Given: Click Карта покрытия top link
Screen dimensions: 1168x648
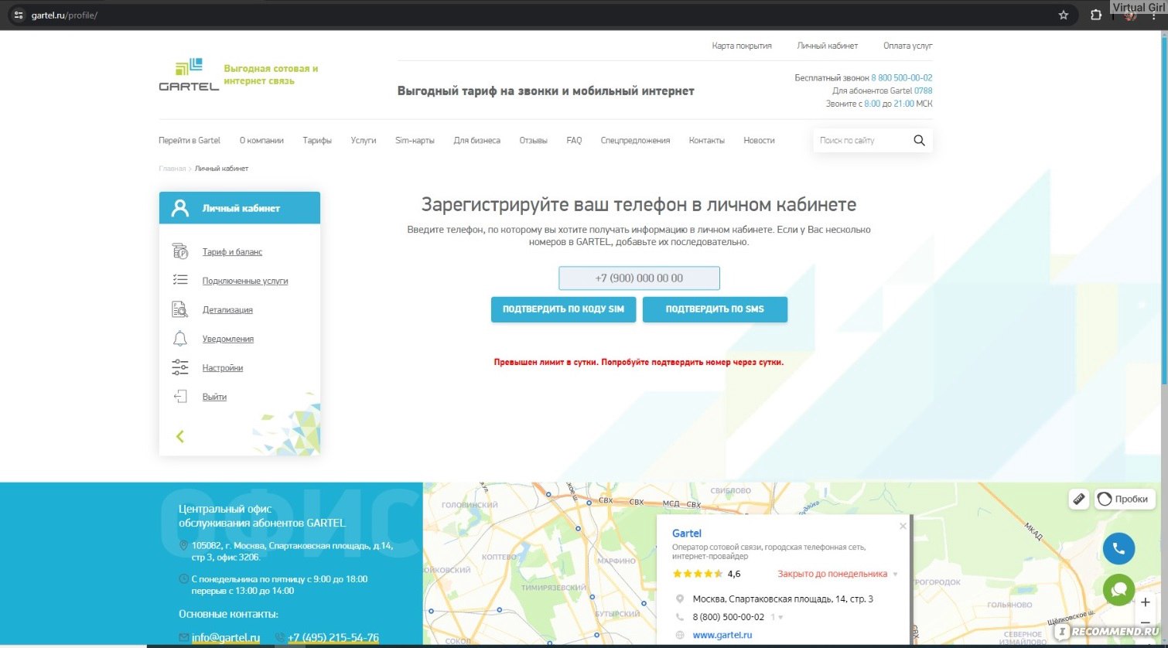Looking at the screenshot, I should click(x=742, y=46).
